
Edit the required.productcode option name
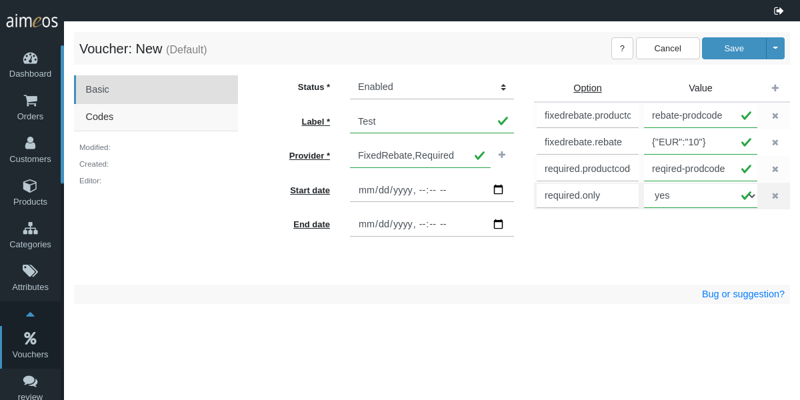[587, 169]
